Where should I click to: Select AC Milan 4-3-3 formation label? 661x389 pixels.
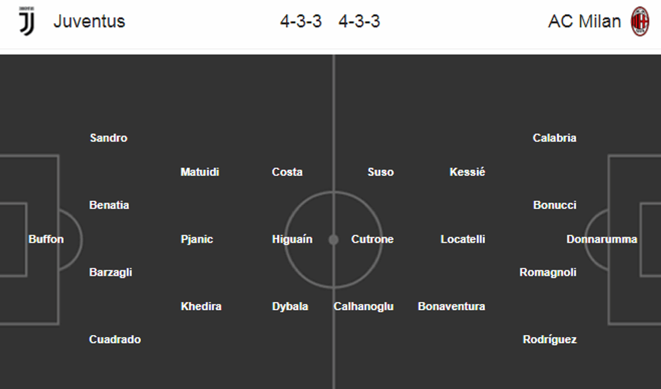pos(359,22)
